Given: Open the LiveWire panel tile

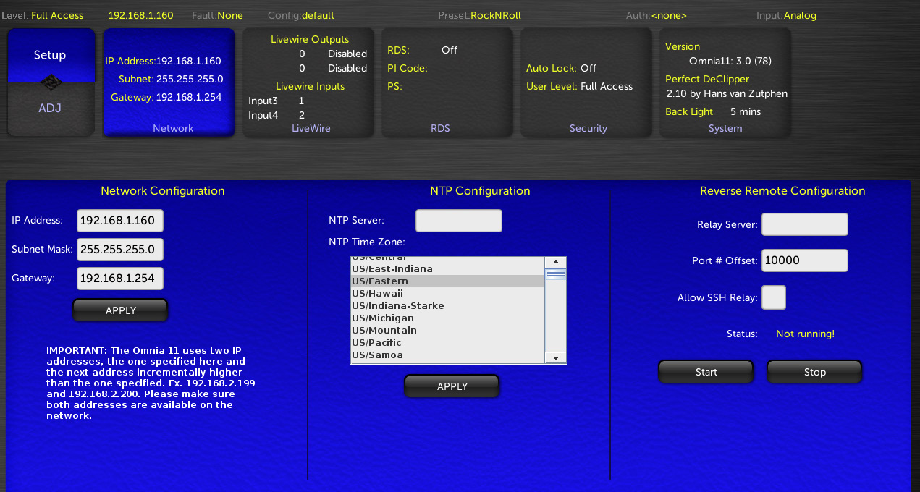Looking at the screenshot, I should (x=308, y=82).
